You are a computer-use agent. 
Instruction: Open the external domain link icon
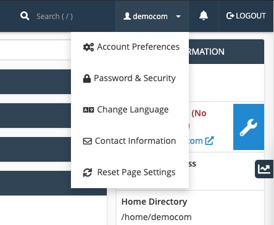pos(209,141)
